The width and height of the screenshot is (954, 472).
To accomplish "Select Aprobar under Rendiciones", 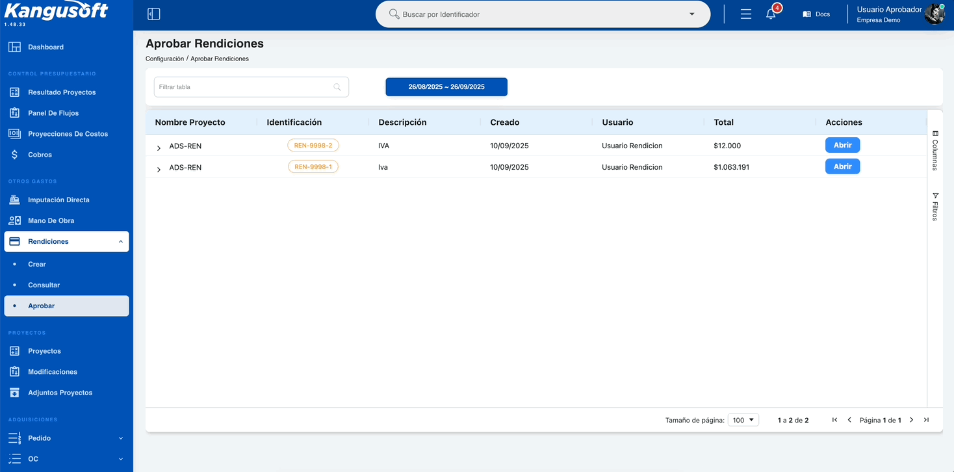I will [66, 306].
